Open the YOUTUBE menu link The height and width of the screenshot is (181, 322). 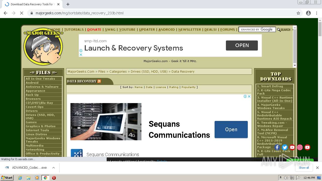pos(127,29)
